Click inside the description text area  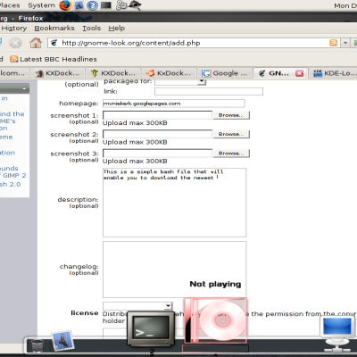coord(174,203)
